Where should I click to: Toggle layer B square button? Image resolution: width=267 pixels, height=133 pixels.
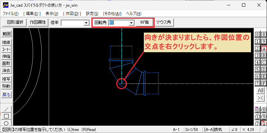pyautogui.click(x=264, y=56)
